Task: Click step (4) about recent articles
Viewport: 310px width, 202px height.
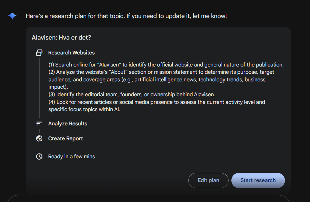Action: coord(157,106)
